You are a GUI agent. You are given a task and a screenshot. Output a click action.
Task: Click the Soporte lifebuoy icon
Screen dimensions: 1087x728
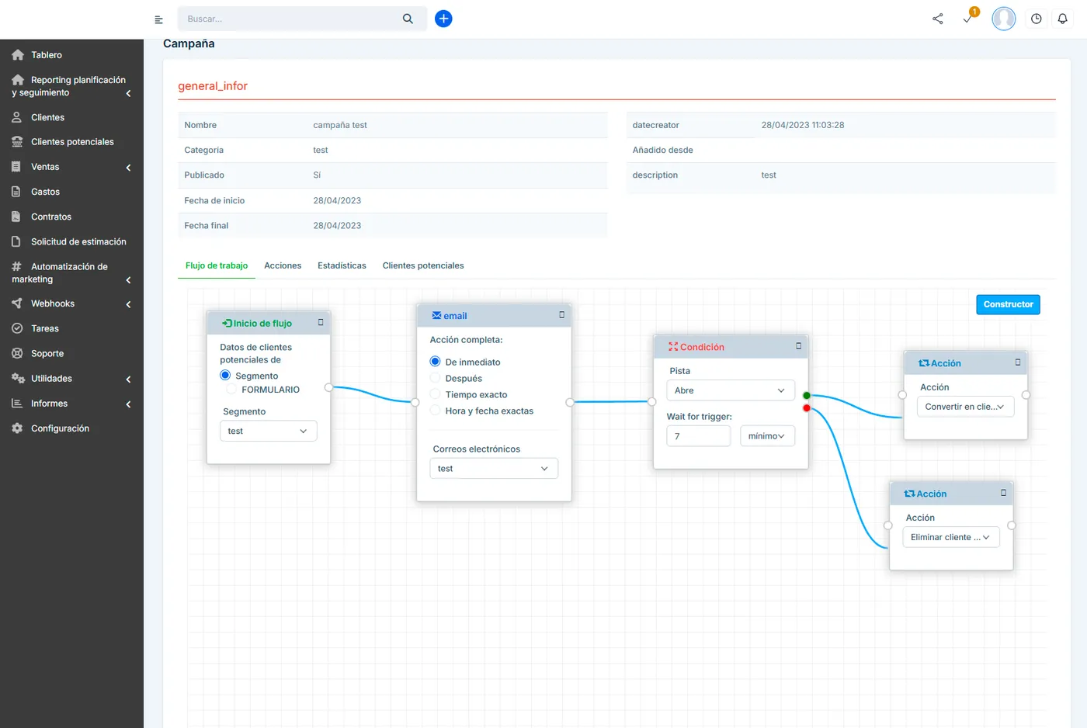17,353
